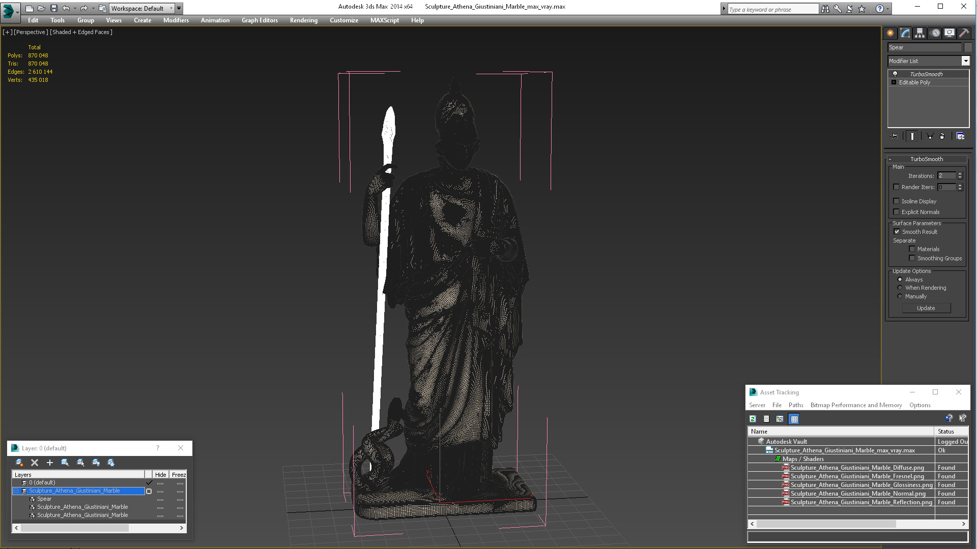The image size is (977, 549).
Task: Toggle Show End Result icon
Action: pos(912,136)
